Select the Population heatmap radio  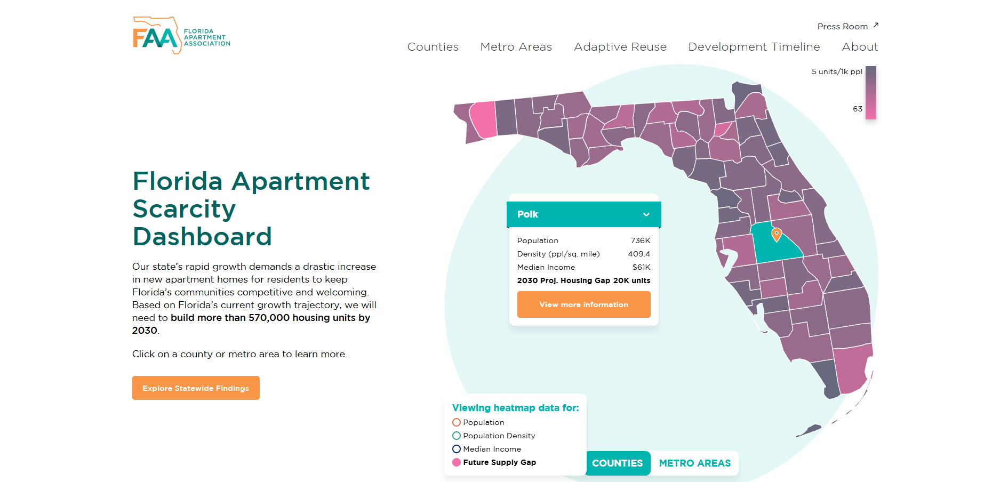457,422
